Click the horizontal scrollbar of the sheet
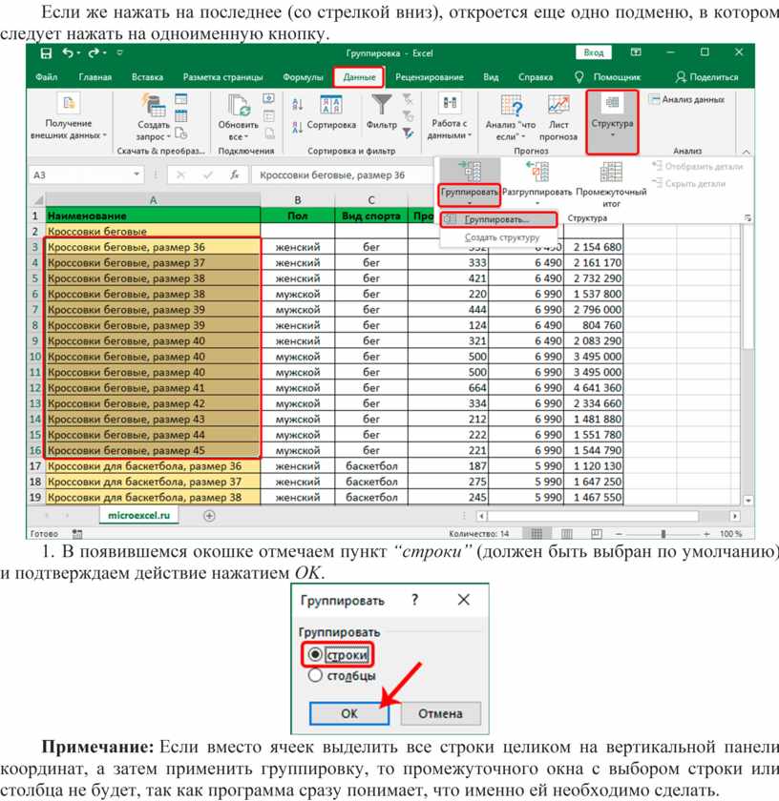779x801 pixels. point(592,516)
